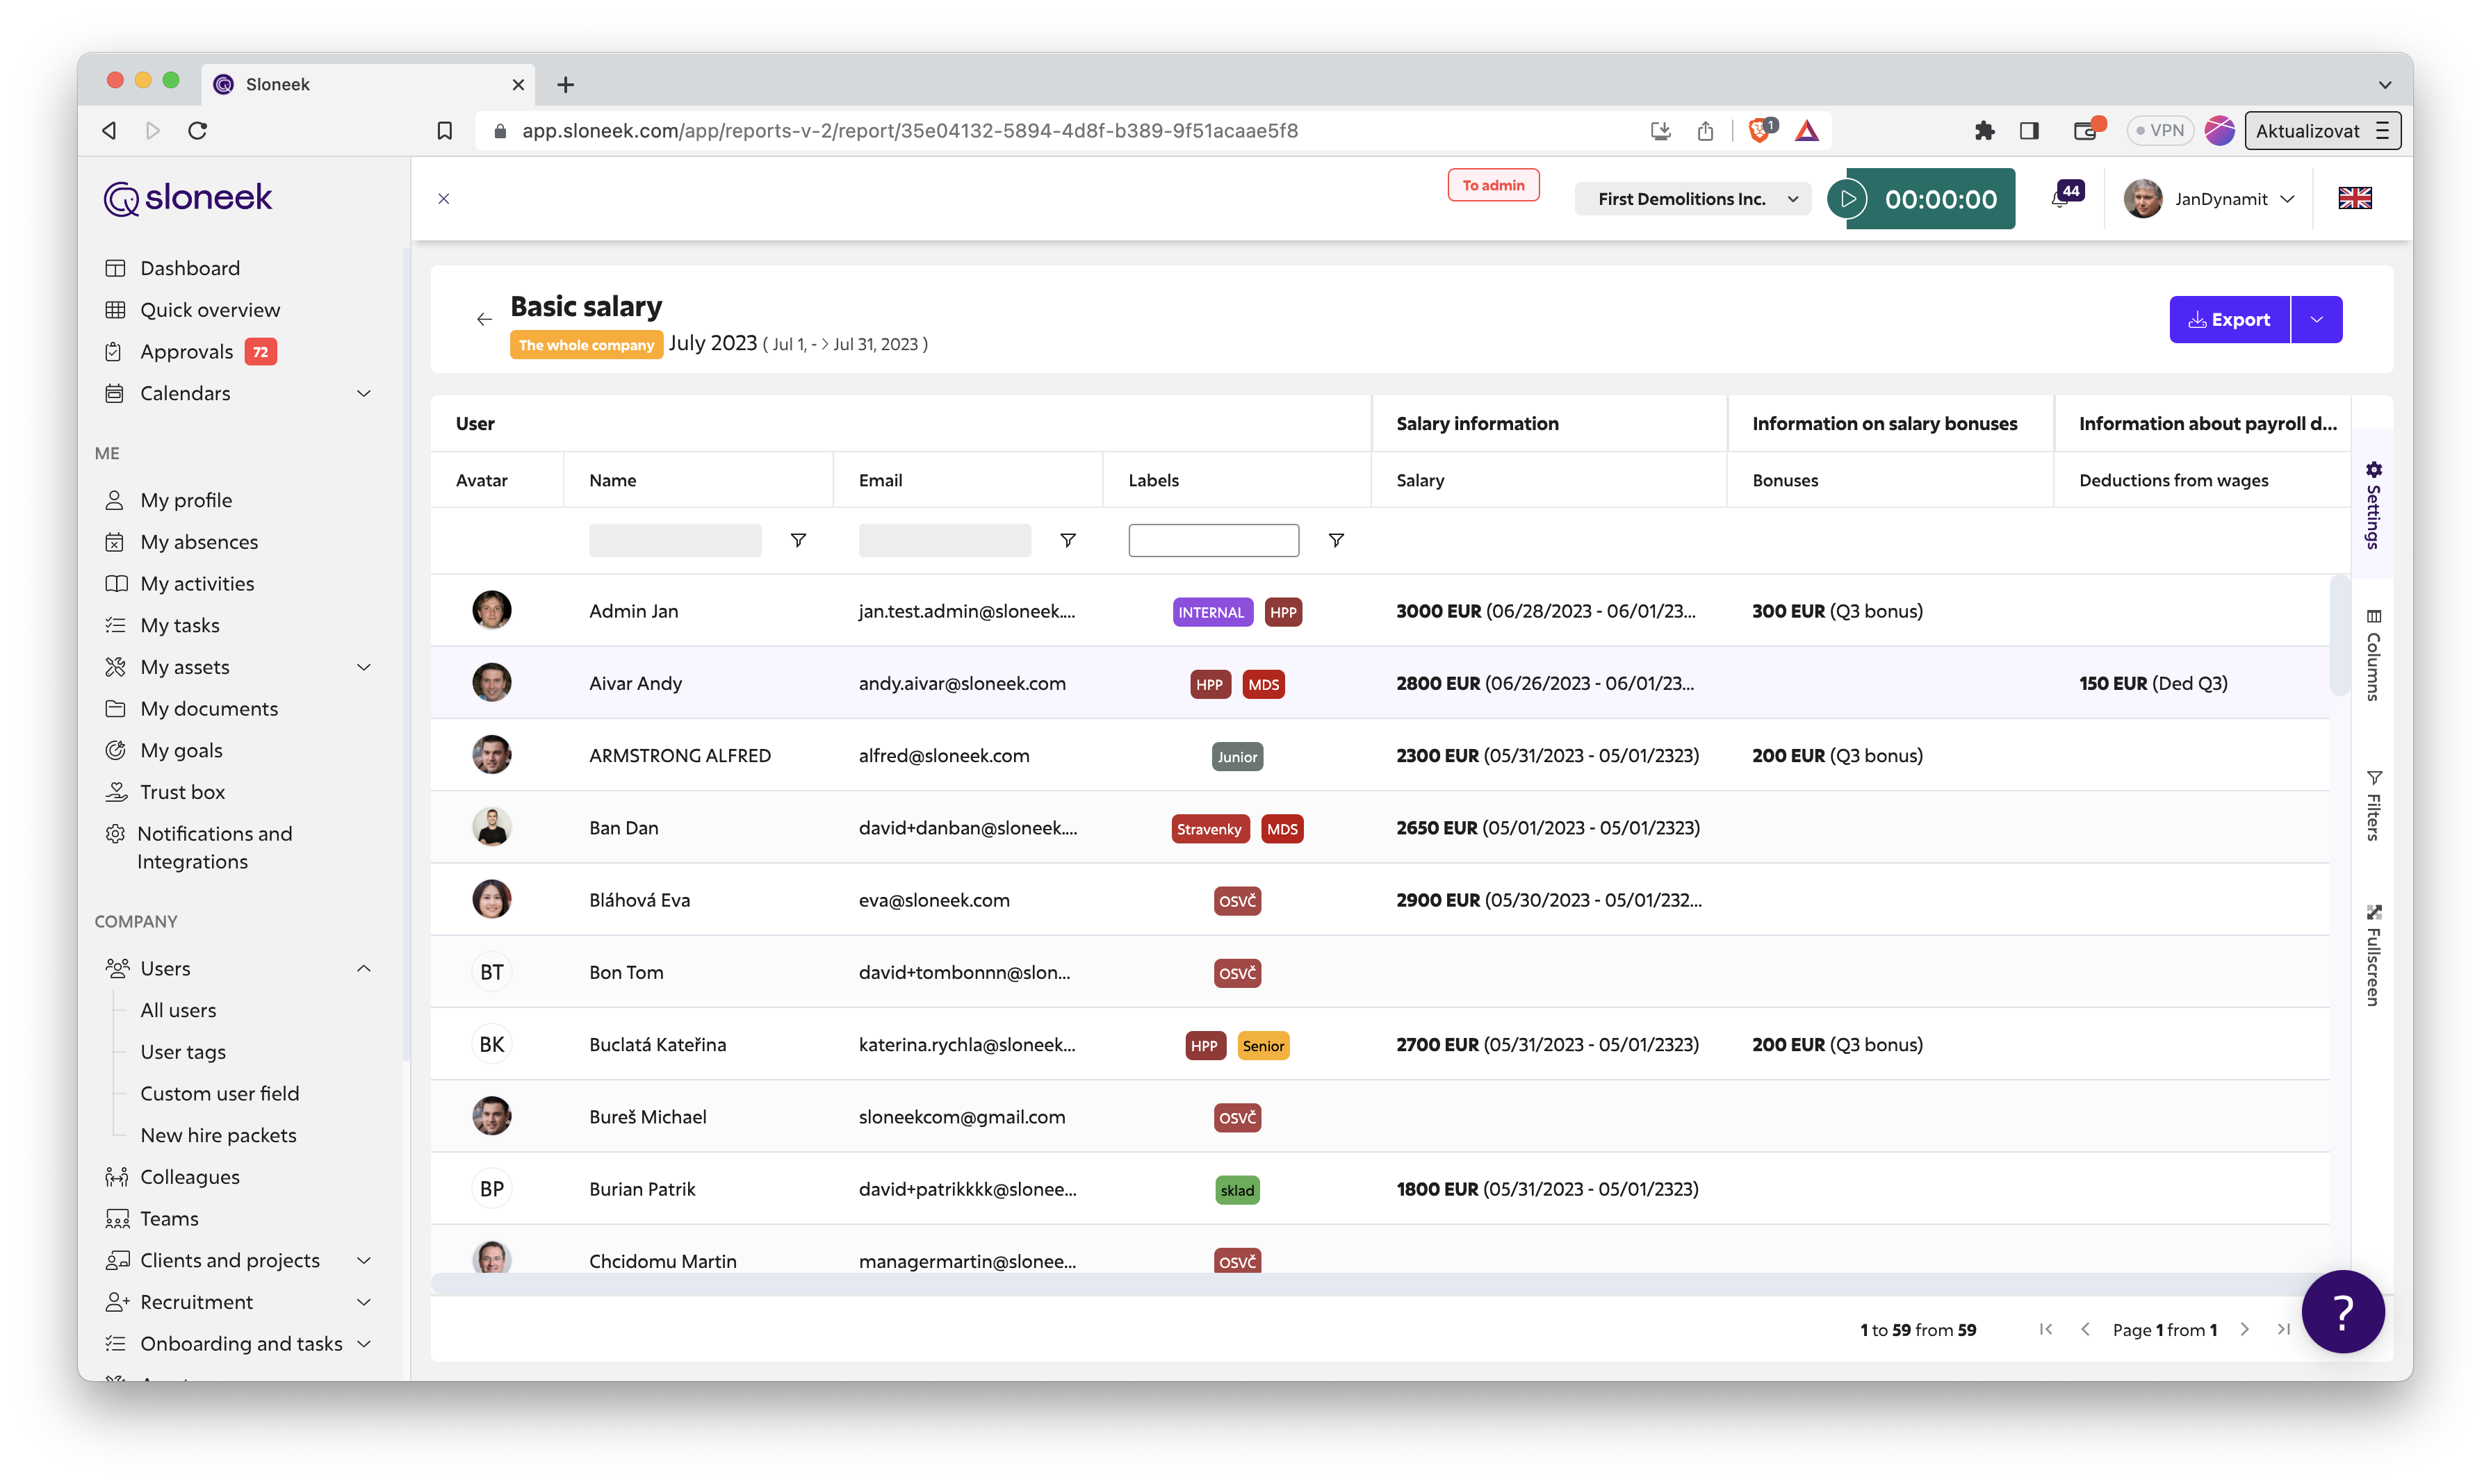
Task: Click the Labels column filter funnel icon
Action: (x=1336, y=540)
